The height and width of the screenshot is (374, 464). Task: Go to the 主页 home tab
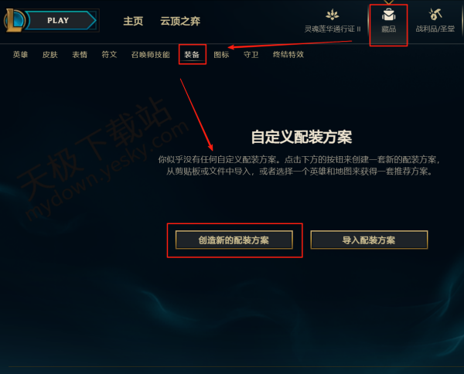tap(133, 21)
